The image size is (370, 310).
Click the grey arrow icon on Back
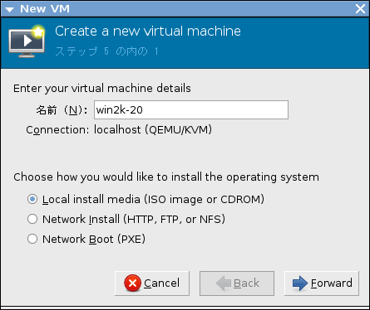224,283
